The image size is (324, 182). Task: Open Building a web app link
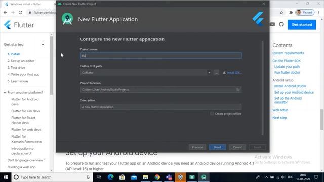point(21,167)
